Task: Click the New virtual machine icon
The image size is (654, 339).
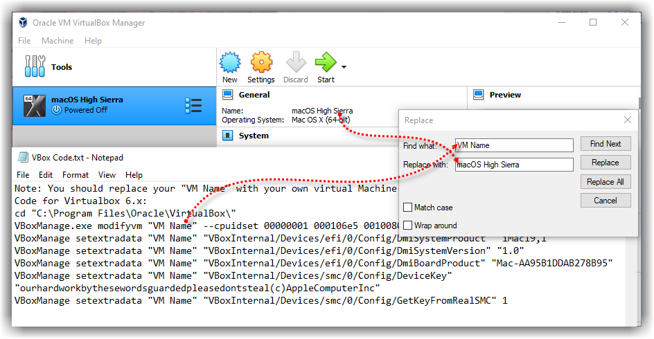Action: (x=230, y=63)
